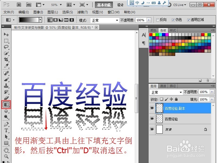This screenshot has width=217, height=163.
Task: Open the layer blend mode dropdown showing 正常
Action: point(166,92)
